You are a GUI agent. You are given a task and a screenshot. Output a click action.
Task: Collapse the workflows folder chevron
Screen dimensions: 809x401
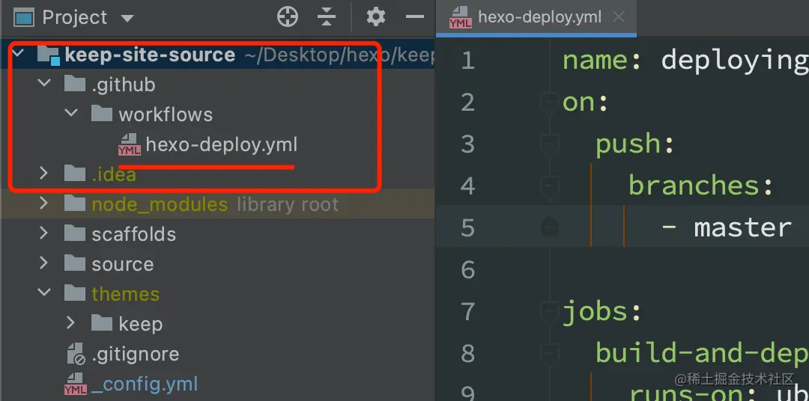point(72,112)
